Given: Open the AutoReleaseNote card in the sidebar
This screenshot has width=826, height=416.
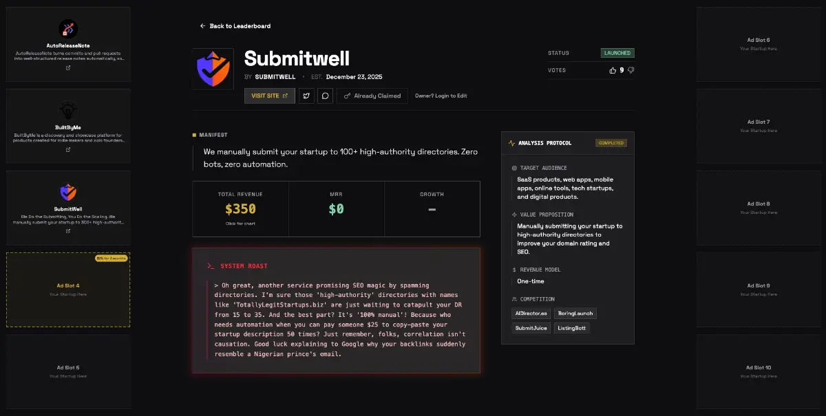Looking at the screenshot, I should click(67, 43).
